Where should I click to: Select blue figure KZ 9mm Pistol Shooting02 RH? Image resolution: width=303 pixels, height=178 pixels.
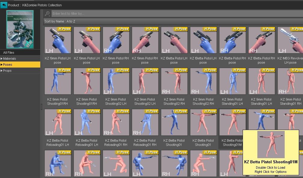click(x=204, y=81)
